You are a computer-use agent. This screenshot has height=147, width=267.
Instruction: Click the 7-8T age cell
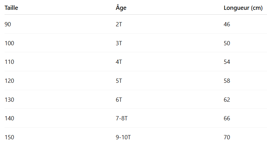[x=122, y=118]
